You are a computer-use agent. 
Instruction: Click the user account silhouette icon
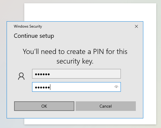tap(21, 76)
